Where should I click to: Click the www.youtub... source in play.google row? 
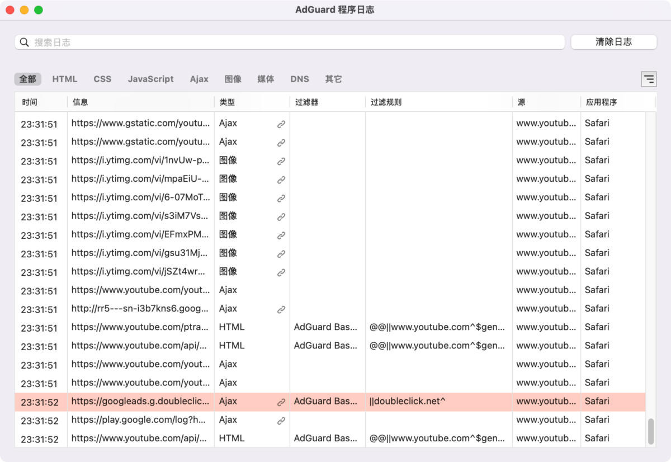click(546, 419)
